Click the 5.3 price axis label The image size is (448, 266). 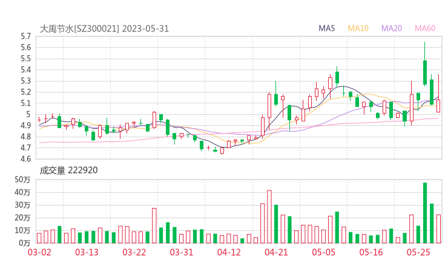click(x=25, y=81)
